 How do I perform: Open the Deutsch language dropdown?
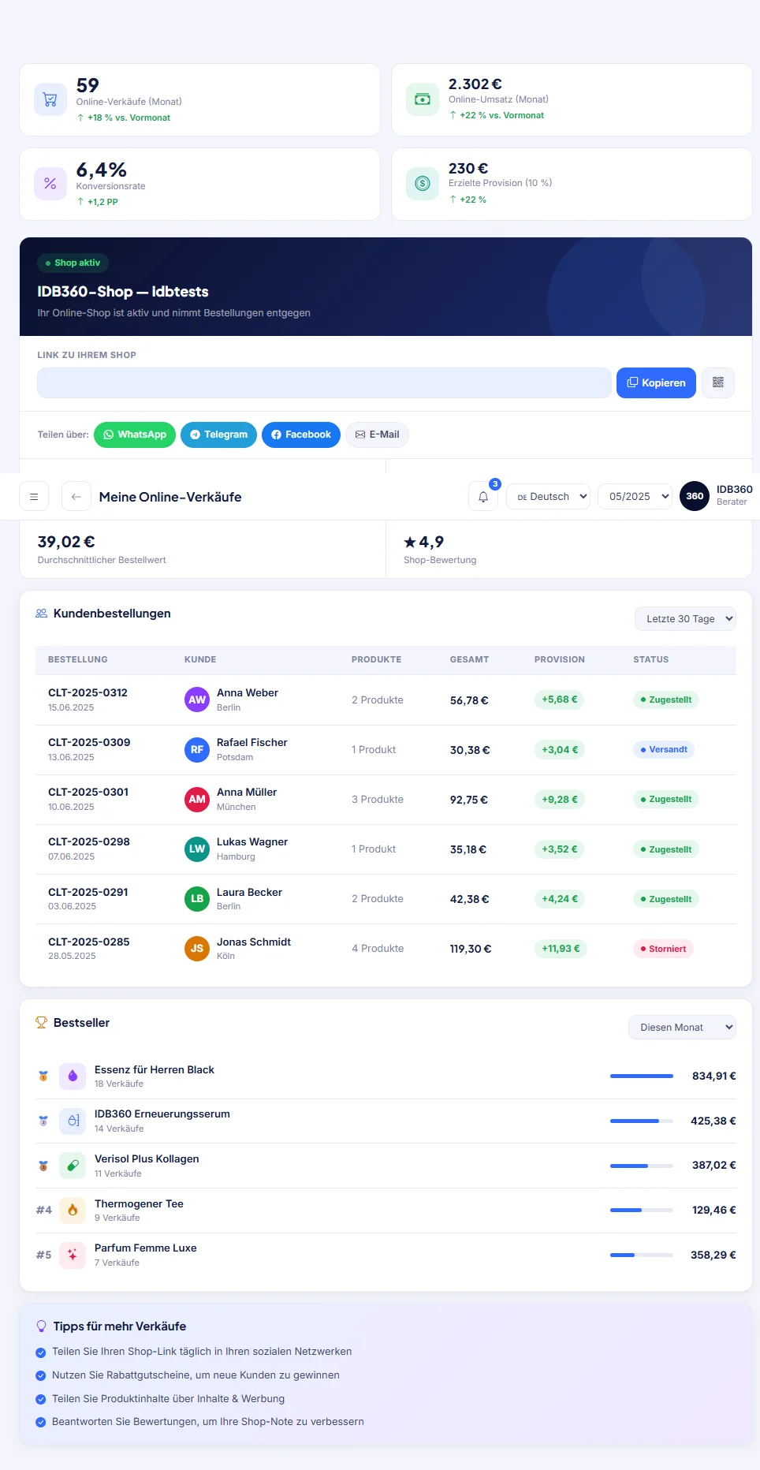click(x=549, y=497)
